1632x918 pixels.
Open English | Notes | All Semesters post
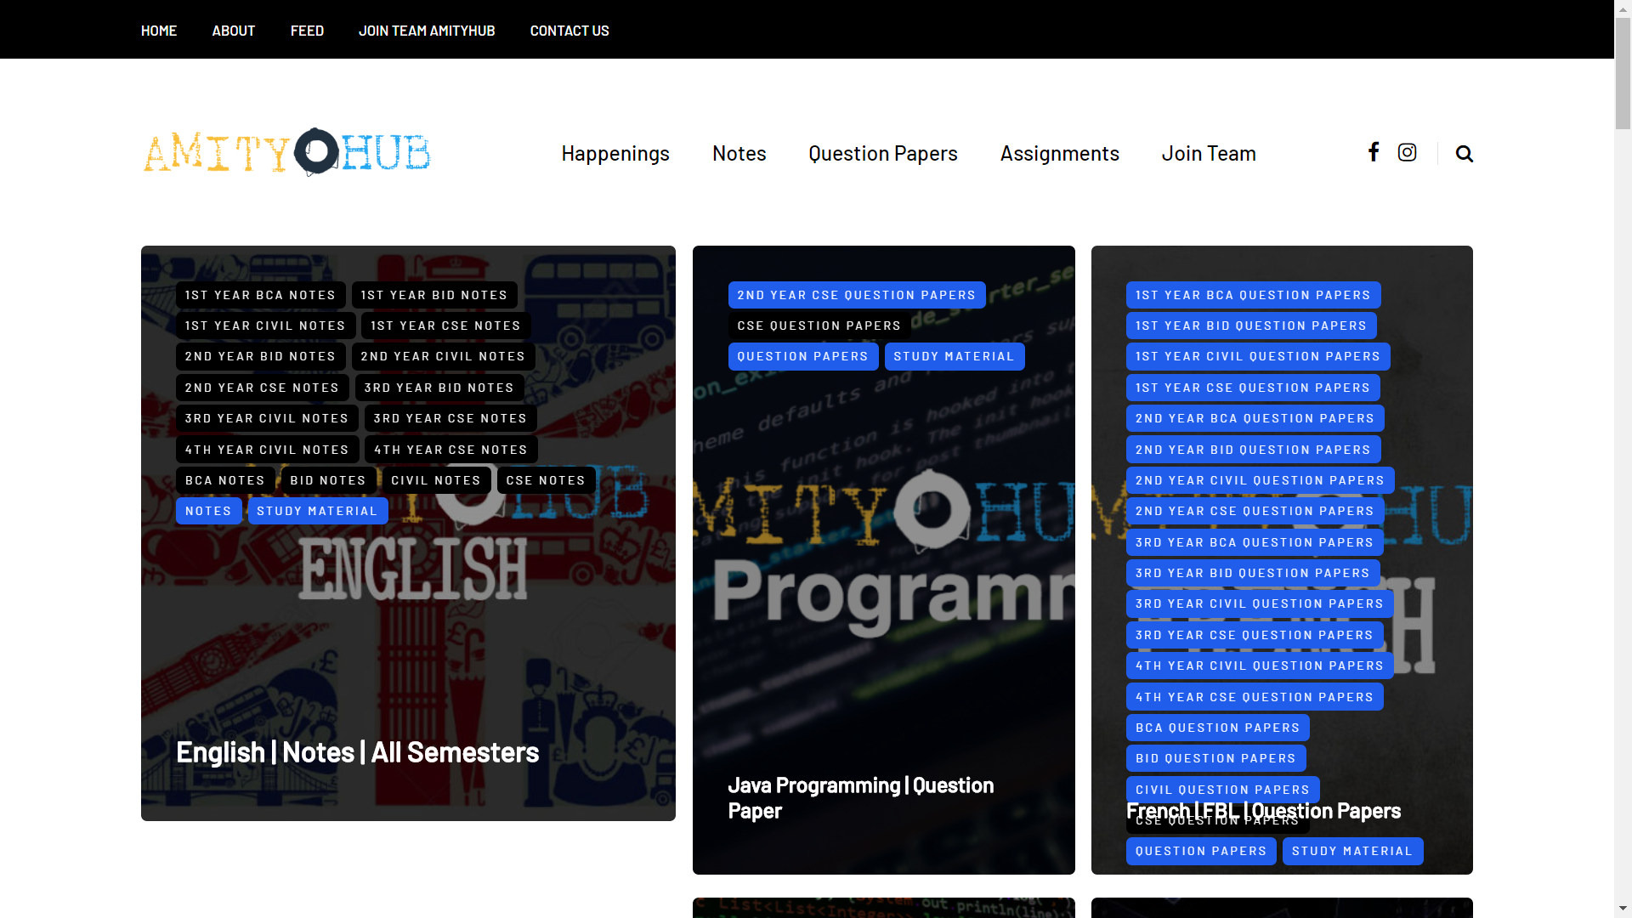coord(357,752)
